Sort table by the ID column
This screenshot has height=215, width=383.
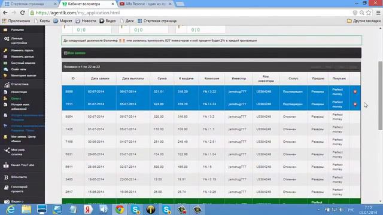(73, 78)
